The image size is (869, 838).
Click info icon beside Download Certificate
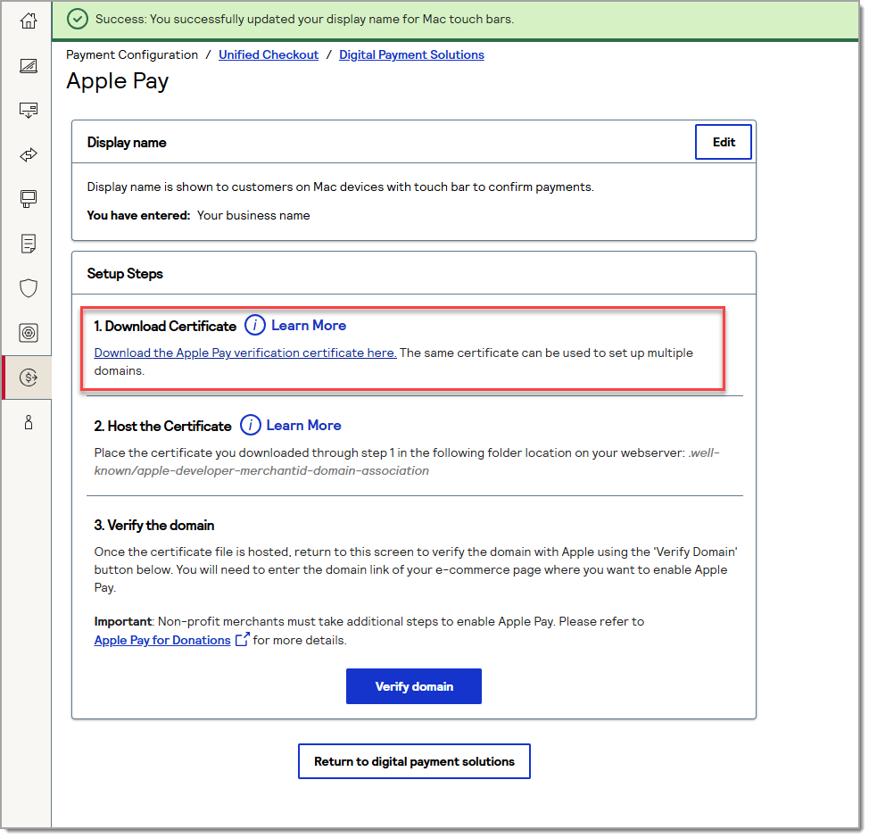tap(255, 326)
